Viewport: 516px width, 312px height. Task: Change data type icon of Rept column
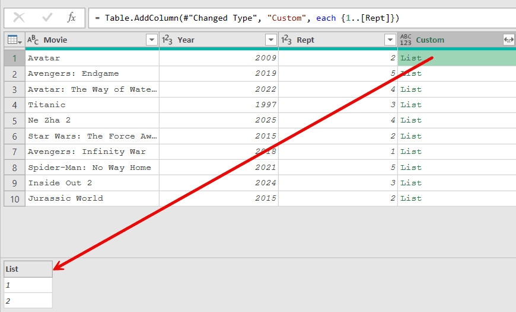coord(287,40)
